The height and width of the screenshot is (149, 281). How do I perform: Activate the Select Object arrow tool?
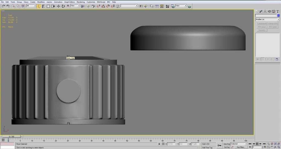pyautogui.click(x=39, y=6)
